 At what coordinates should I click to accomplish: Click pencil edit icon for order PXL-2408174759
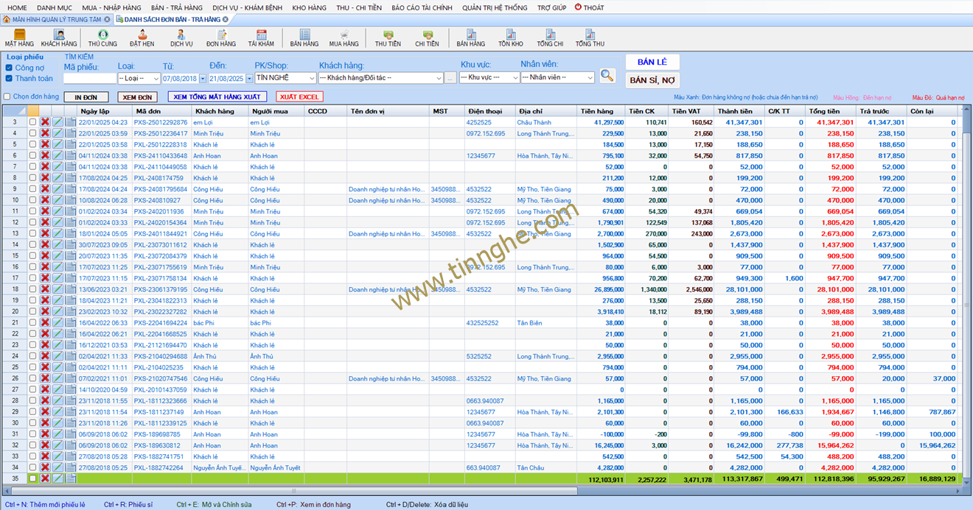57,177
